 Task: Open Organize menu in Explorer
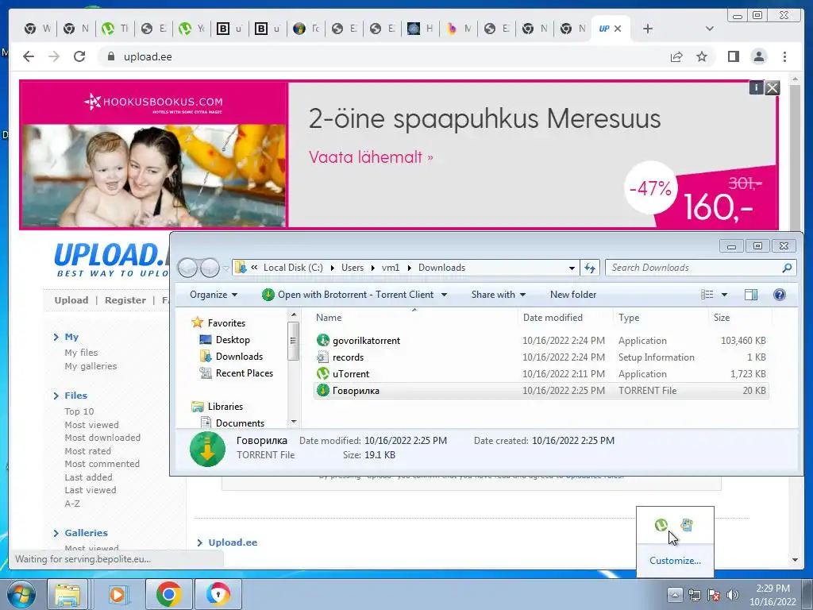(213, 295)
